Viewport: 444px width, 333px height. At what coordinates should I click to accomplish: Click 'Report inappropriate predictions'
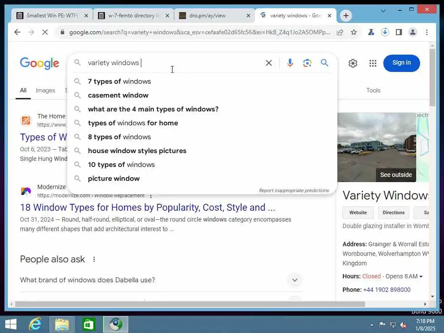[294, 191]
